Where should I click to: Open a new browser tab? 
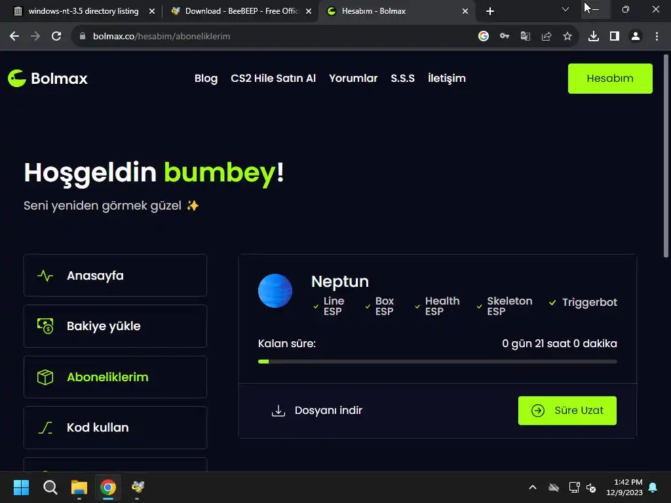[490, 11]
